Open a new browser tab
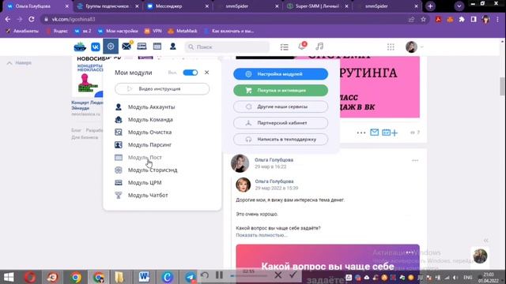506x284 pixels. 430,6
